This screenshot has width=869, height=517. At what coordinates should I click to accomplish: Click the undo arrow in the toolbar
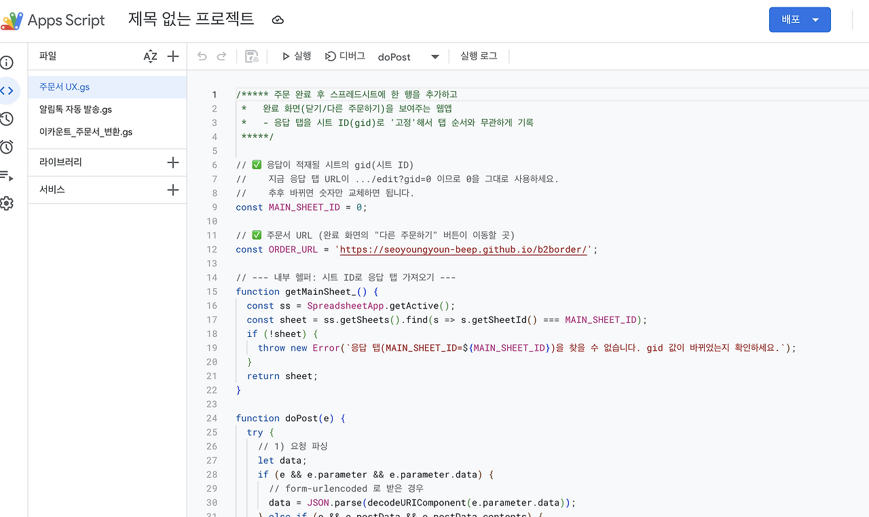[x=202, y=56]
